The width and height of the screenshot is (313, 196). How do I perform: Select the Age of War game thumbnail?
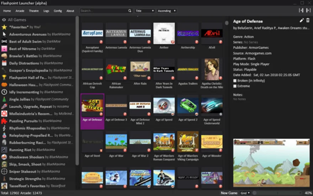pos(116,141)
